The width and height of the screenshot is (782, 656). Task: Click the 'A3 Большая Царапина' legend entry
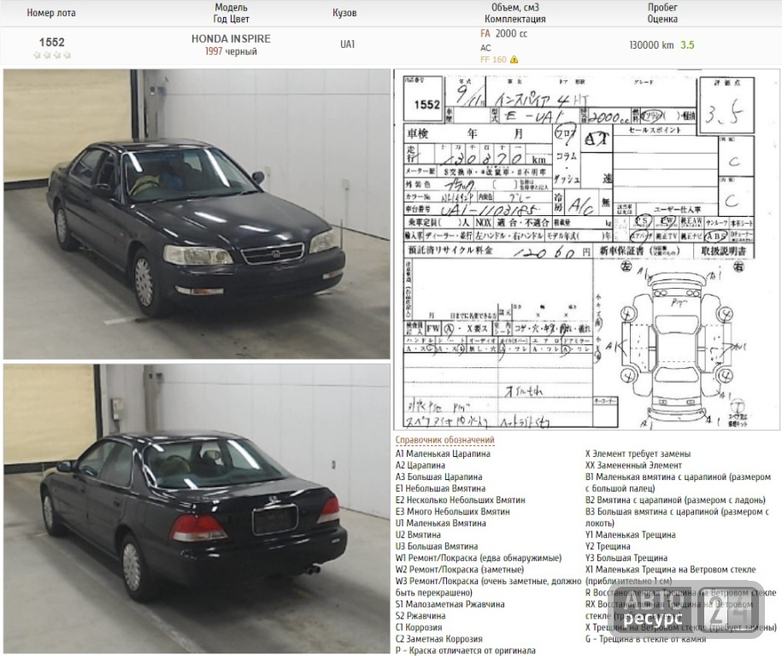click(439, 477)
